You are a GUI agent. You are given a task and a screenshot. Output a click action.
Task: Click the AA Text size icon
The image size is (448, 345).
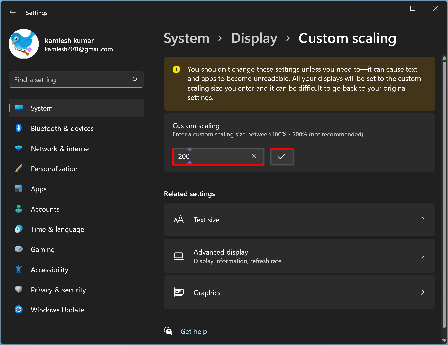(x=179, y=219)
